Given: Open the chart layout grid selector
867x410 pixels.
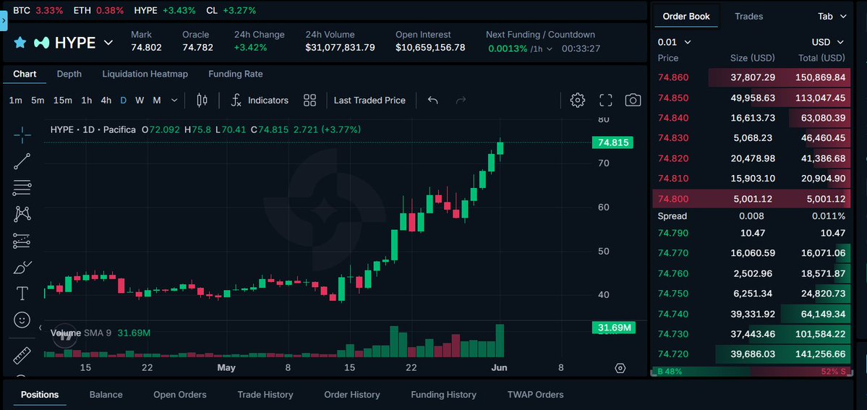Looking at the screenshot, I should point(309,100).
